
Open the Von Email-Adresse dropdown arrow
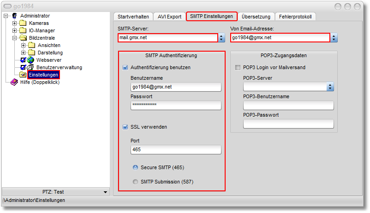coord(334,38)
